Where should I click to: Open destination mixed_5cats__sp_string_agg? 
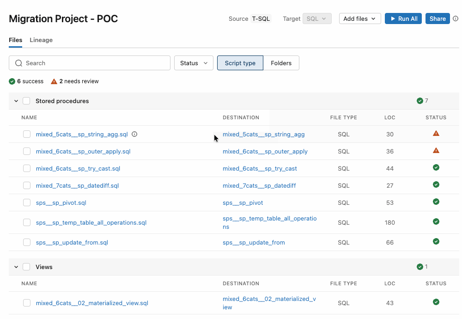[264, 134]
